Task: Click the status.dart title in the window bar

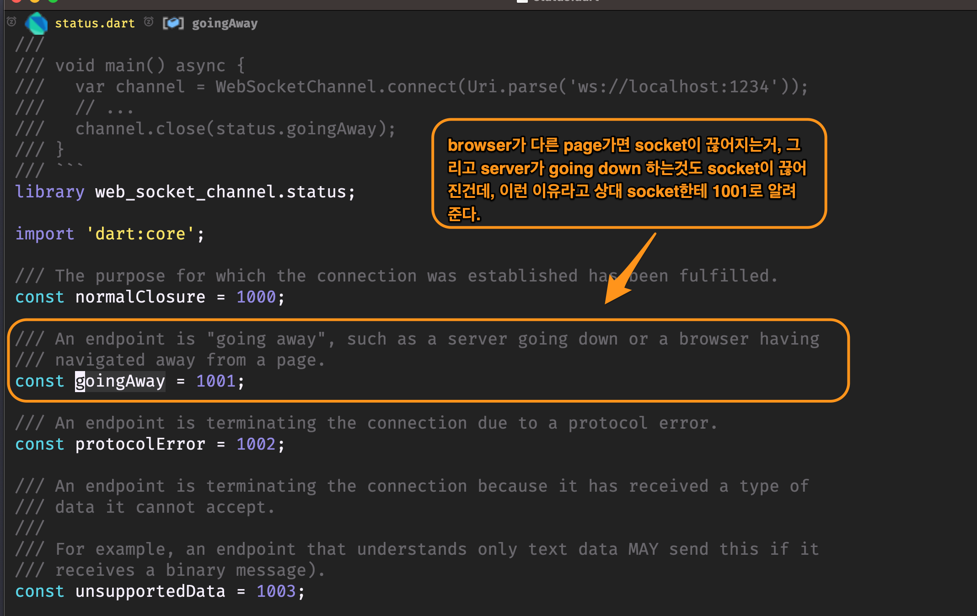Action: coord(565,1)
